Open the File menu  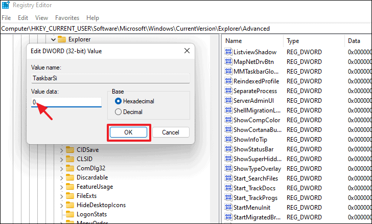tap(6, 18)
